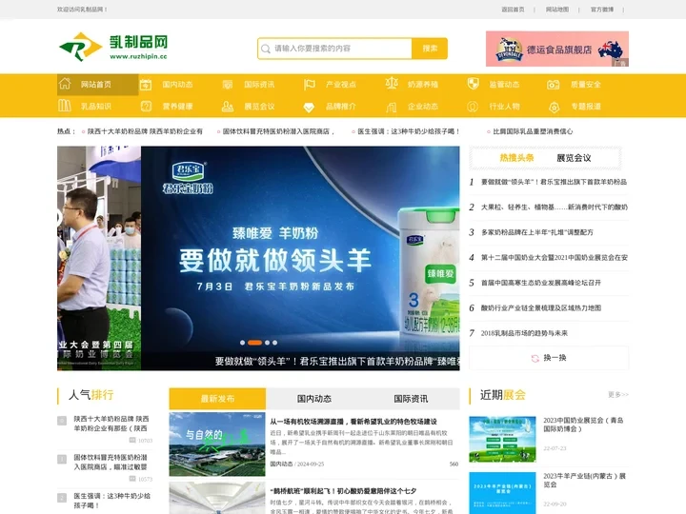Click the diamond icon beside 品牌推介
Screen dimensions: 686x514
309,108
